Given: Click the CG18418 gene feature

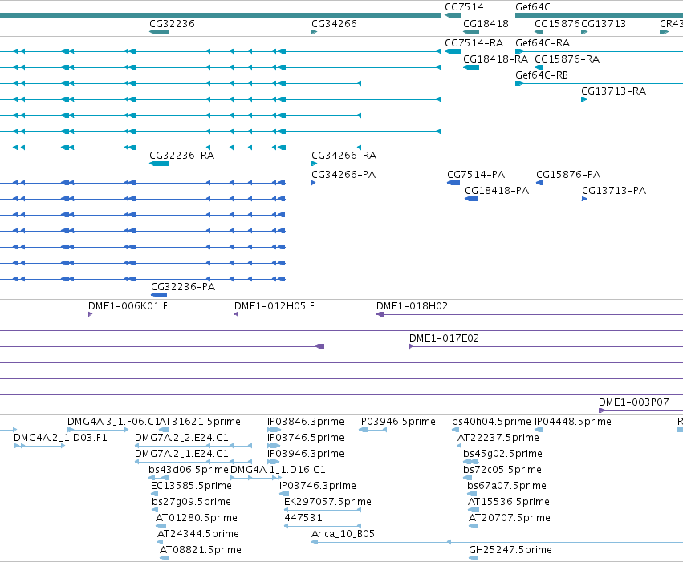Looking at the screenshot, I should pyautogui.click(x=471, y=32).
